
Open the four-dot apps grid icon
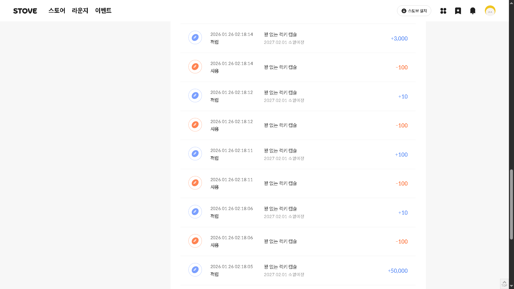pyautogui.click(x=443, y=11)
